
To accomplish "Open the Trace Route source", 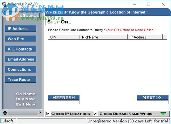I will coord(20,79).
